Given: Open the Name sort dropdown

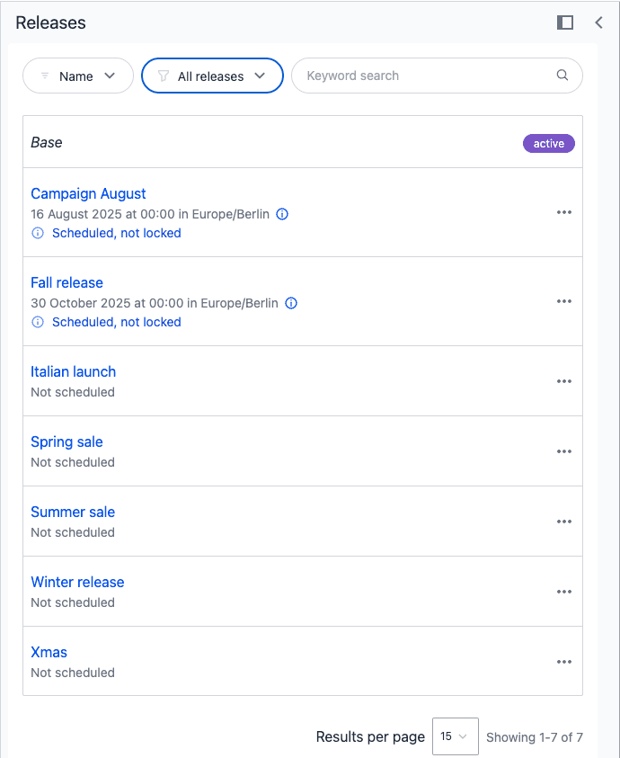Looking at the screenshot, I should [x=78, y=76].
